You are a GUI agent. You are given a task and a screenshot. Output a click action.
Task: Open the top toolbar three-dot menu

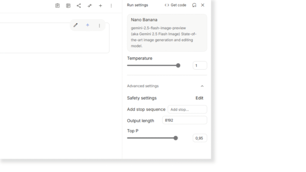[111, 6]
